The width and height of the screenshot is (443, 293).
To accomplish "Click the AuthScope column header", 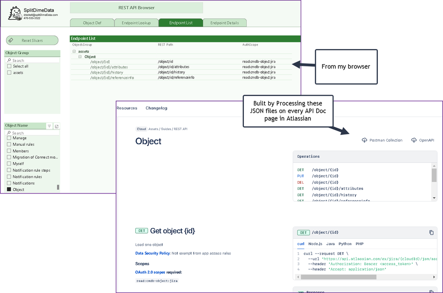I will pyautogui.click(x=250, y=45).
